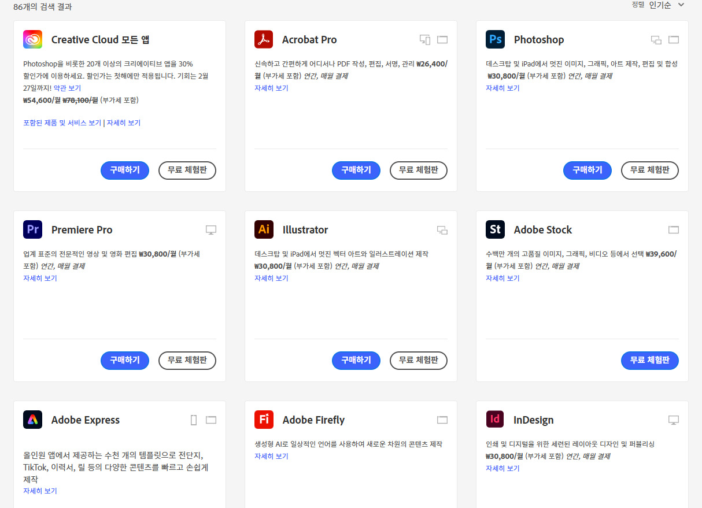
Task: Start 무료 체험판 for Photoshop
Action: [x=650, y=170]
